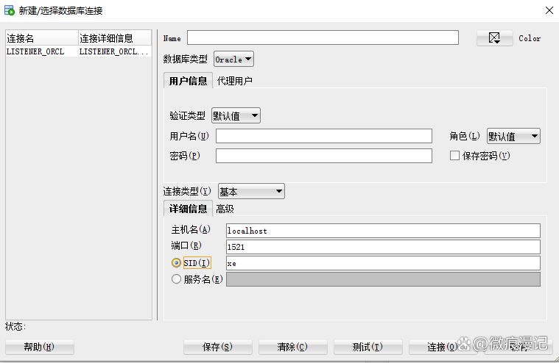Click the 端口 field containing 1521

click(x=383, y=247)
